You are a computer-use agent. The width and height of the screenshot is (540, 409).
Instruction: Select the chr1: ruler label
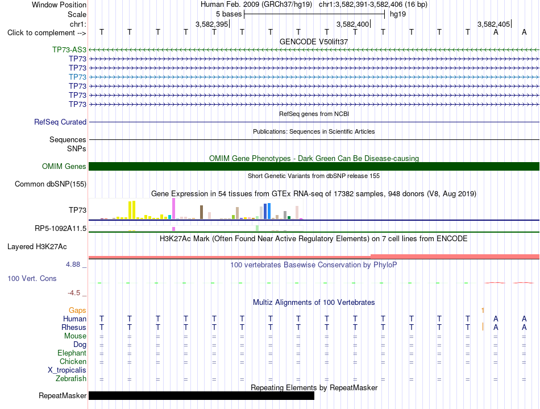point(78,24)
